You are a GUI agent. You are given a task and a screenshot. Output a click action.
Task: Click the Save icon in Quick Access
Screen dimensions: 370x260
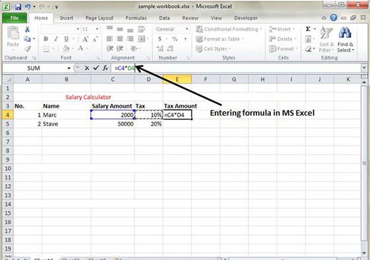(x=18, y=7)
